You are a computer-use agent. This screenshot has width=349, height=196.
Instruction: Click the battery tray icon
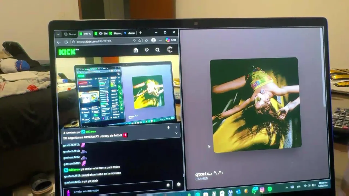pos(313,185)
